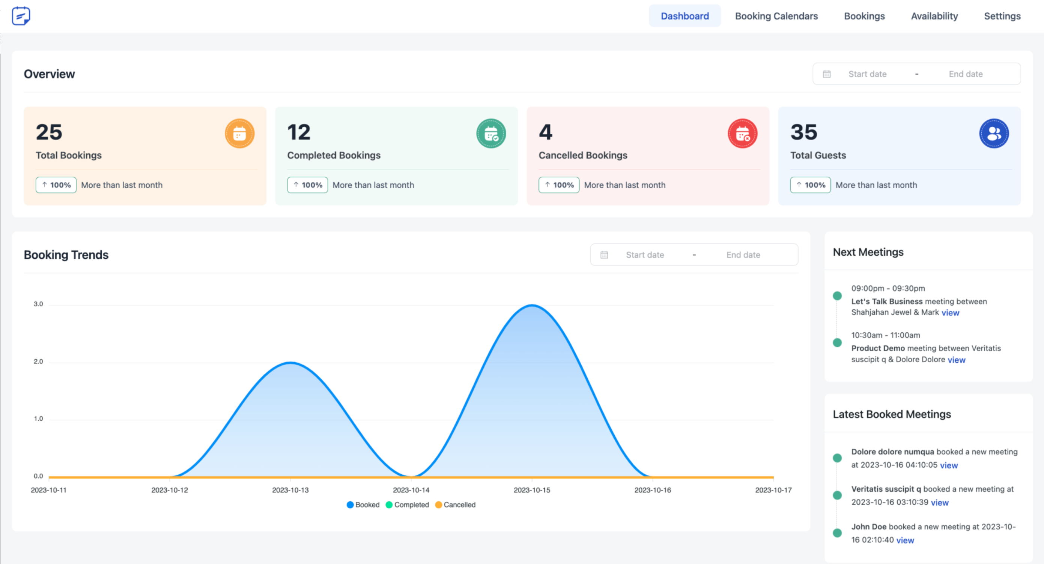Click the green status dot beside Product Demo

pos(837,342)
